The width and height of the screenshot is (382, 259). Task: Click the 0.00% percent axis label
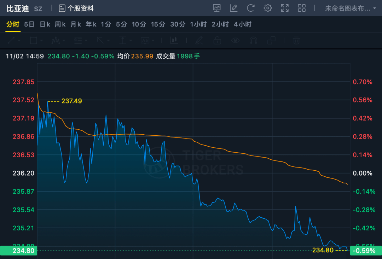tap(363, 173)
